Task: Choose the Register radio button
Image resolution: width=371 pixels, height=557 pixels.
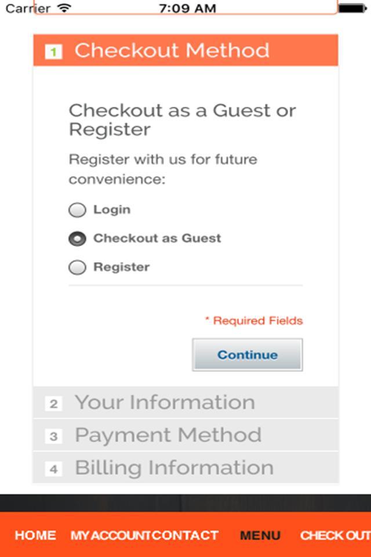Action: (x=77, y=267)
